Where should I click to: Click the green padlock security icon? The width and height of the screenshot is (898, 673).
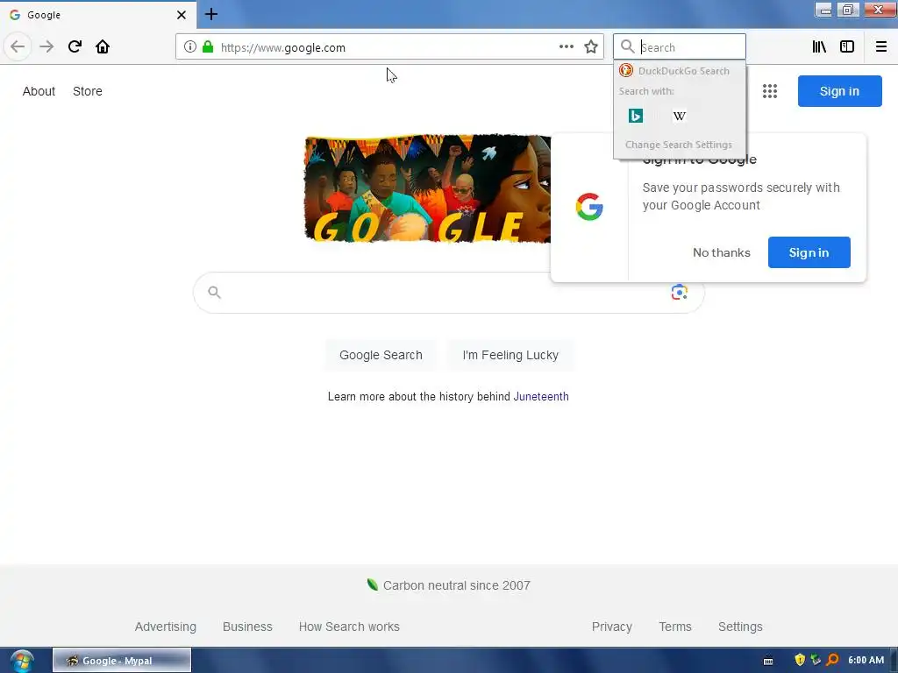coord(208,47)
